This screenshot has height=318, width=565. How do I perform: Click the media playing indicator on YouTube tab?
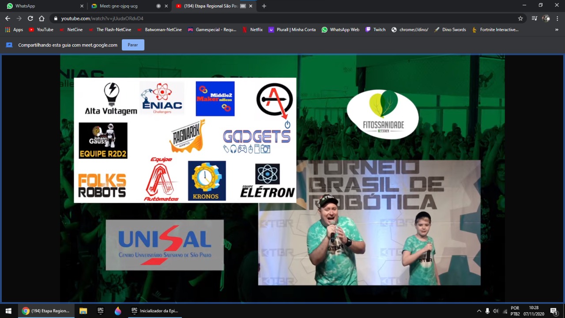243,6
